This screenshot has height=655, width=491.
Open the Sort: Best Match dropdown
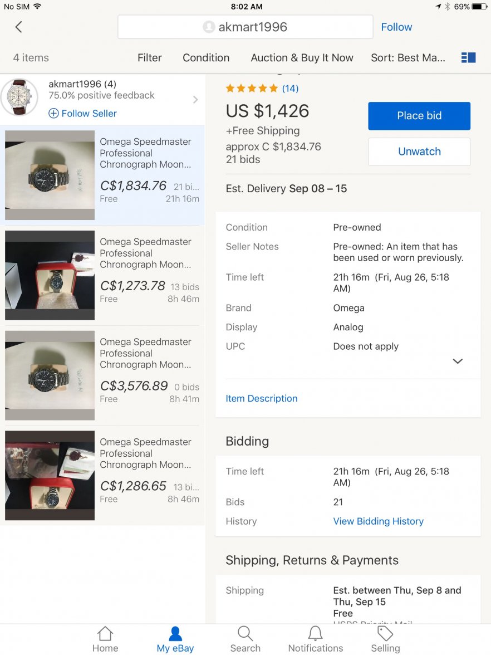pos(407,58)
